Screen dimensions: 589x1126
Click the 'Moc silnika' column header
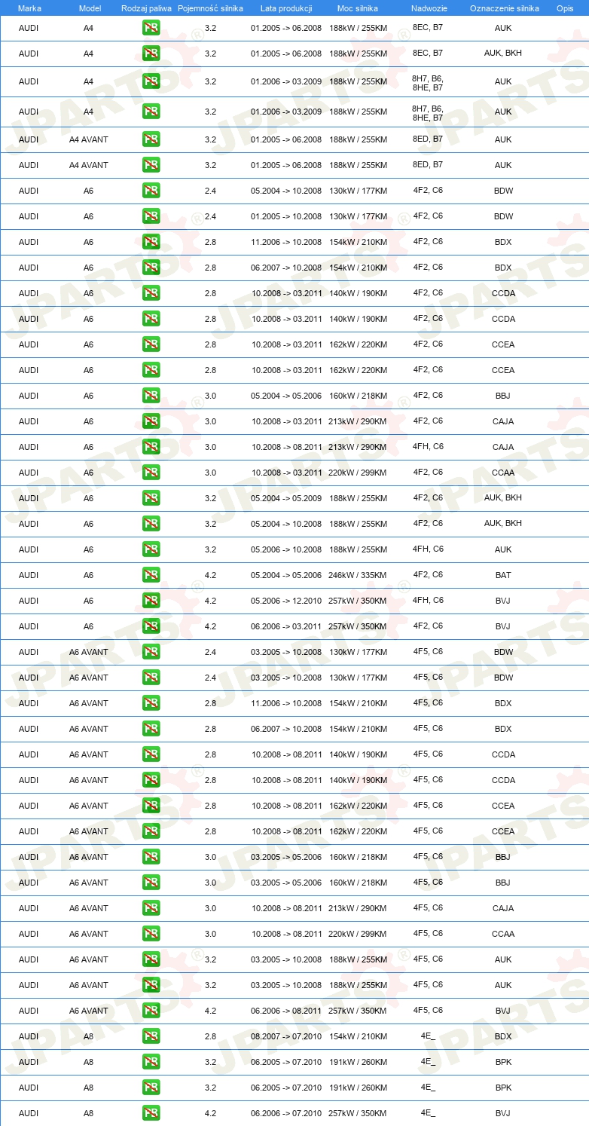click(x=358, y=8)
